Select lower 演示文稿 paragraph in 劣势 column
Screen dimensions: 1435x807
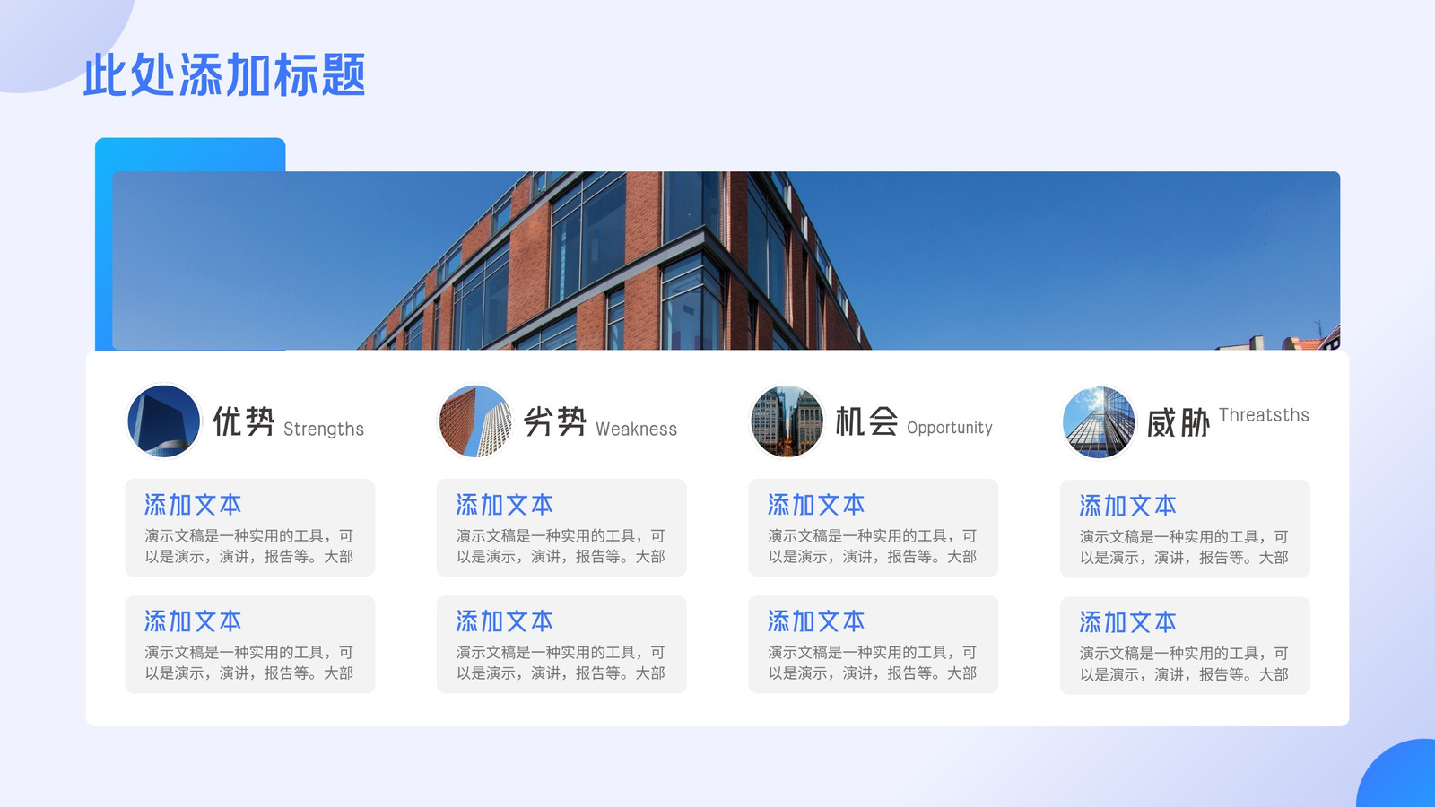(x=561, y=663)
